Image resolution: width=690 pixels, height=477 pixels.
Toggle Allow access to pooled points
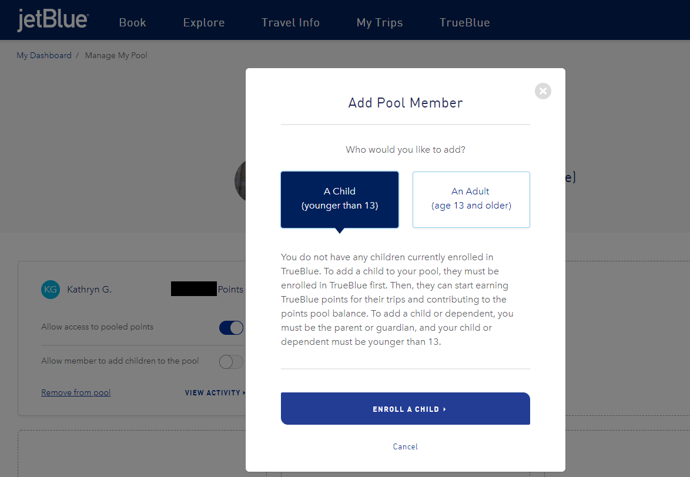pos(232,328)
